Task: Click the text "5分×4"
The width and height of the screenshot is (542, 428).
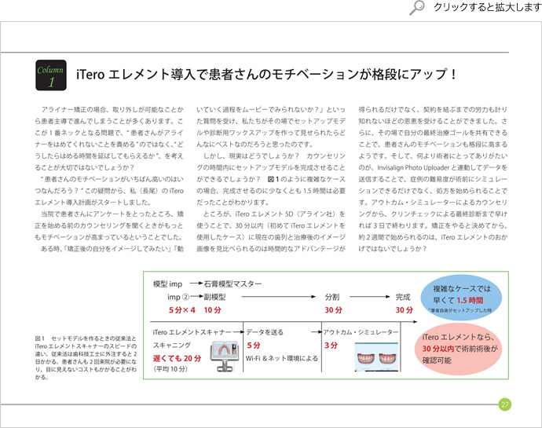Action: coord(181,310)
